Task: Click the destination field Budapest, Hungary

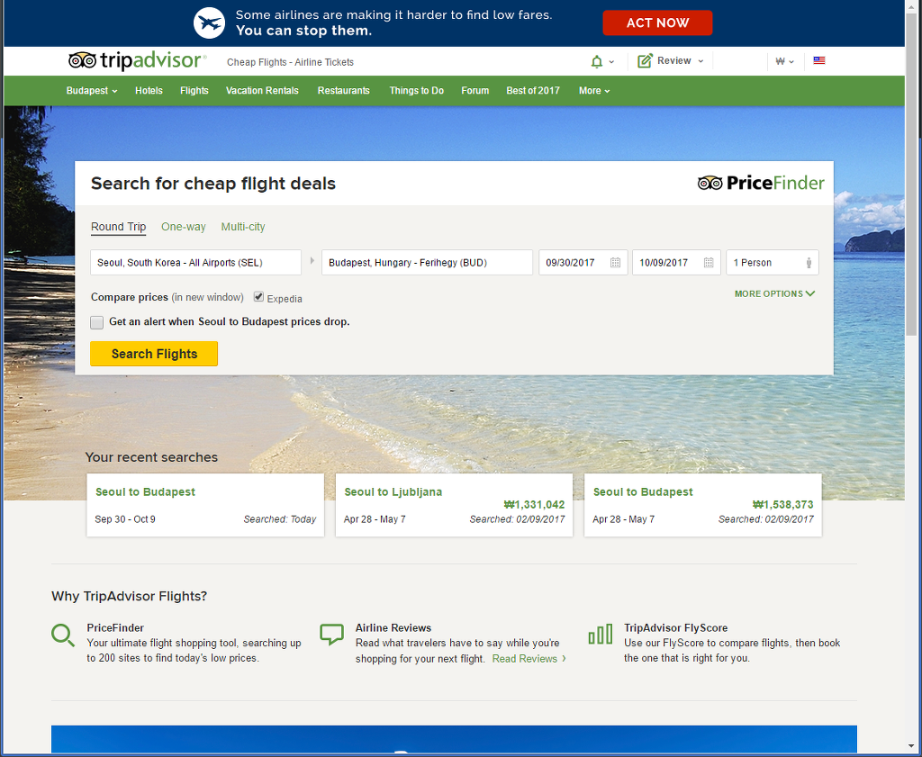Action: click(x=427, y=263)
